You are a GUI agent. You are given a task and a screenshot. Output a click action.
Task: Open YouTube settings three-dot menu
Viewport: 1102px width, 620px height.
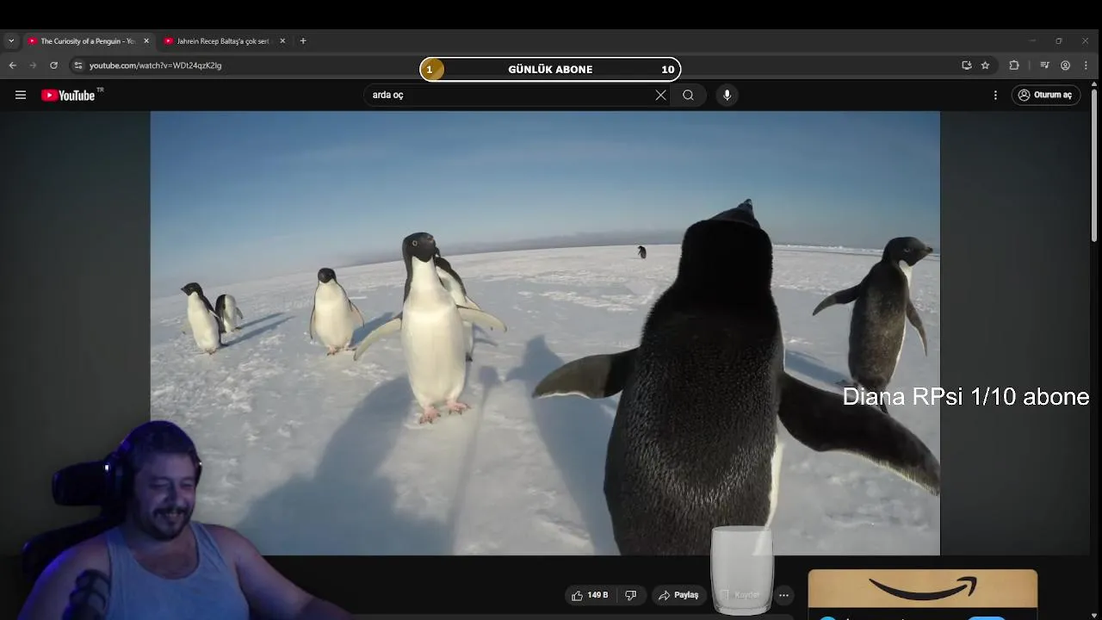pos(995,96)
